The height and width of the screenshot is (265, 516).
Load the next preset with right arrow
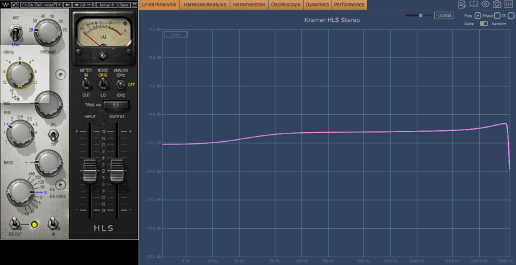(76, 5)
